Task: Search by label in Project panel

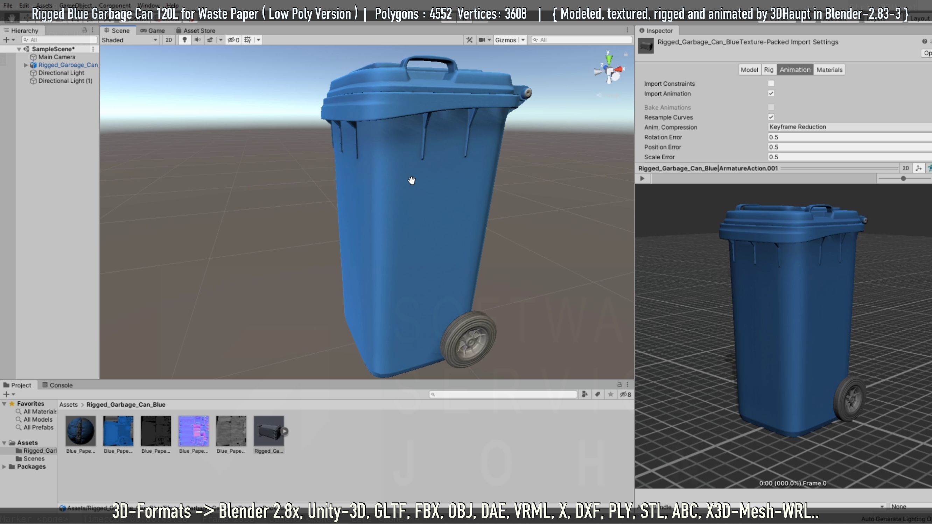Action: click(x=597, y=394)
